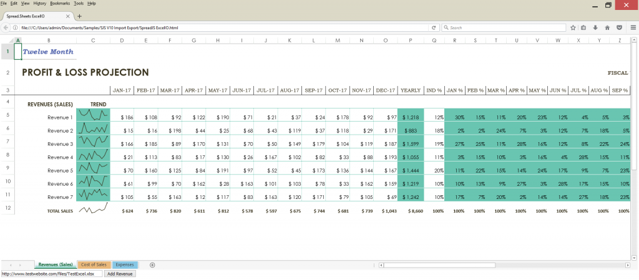
Task: Open the downloads arrow icon
Action: [x=595, y=28]
